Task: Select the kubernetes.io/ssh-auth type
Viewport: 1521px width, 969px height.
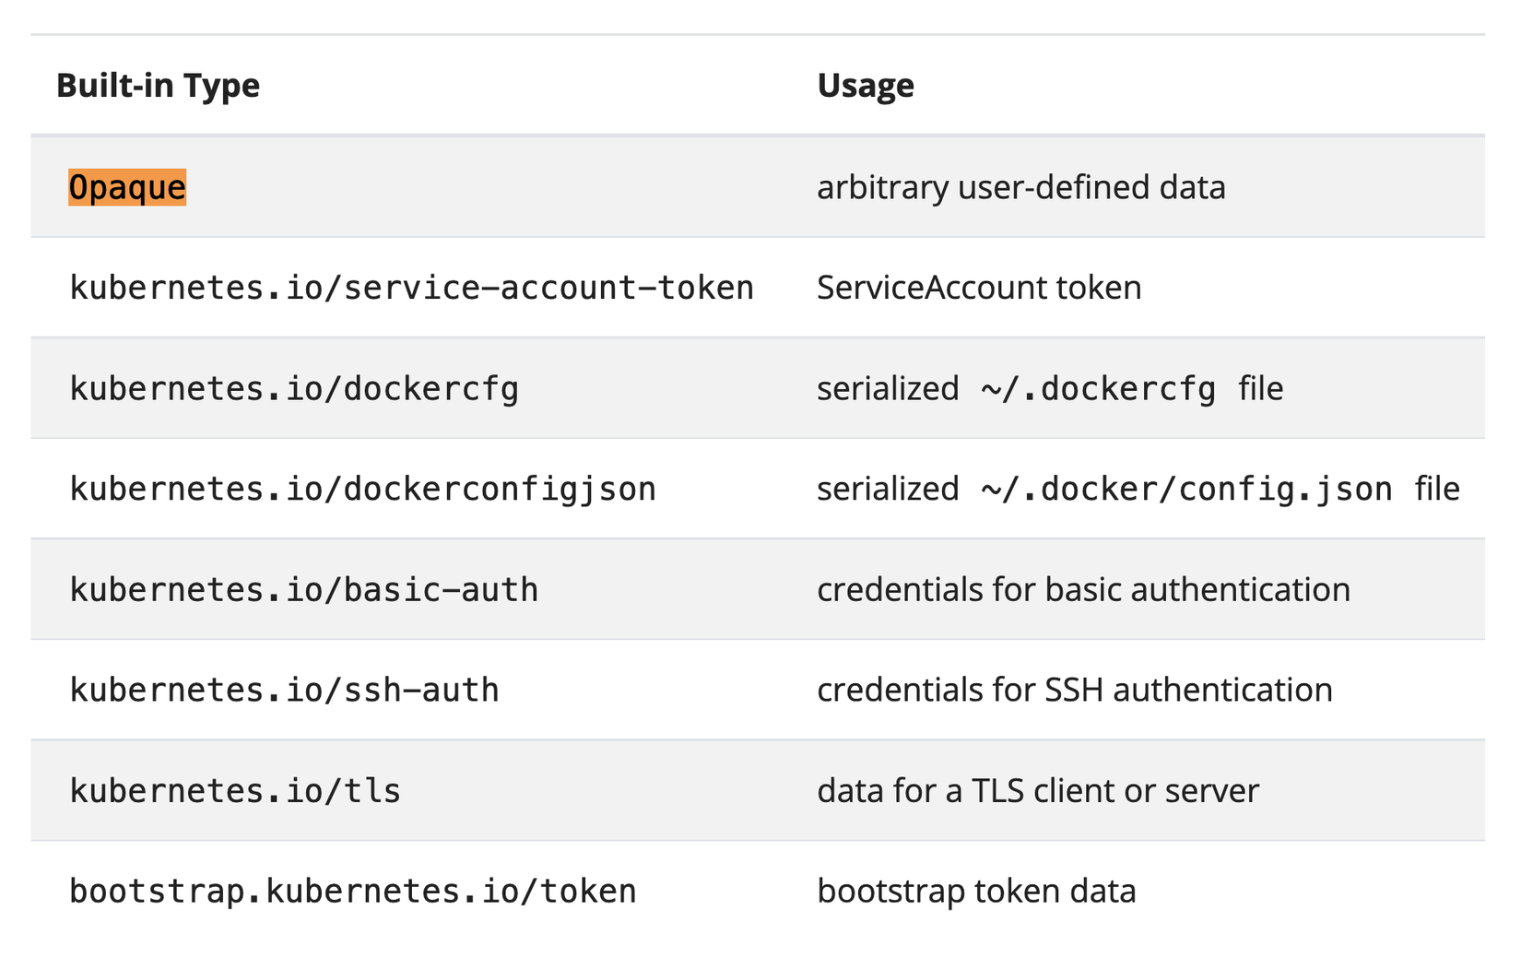Action: tap(284, 690)
